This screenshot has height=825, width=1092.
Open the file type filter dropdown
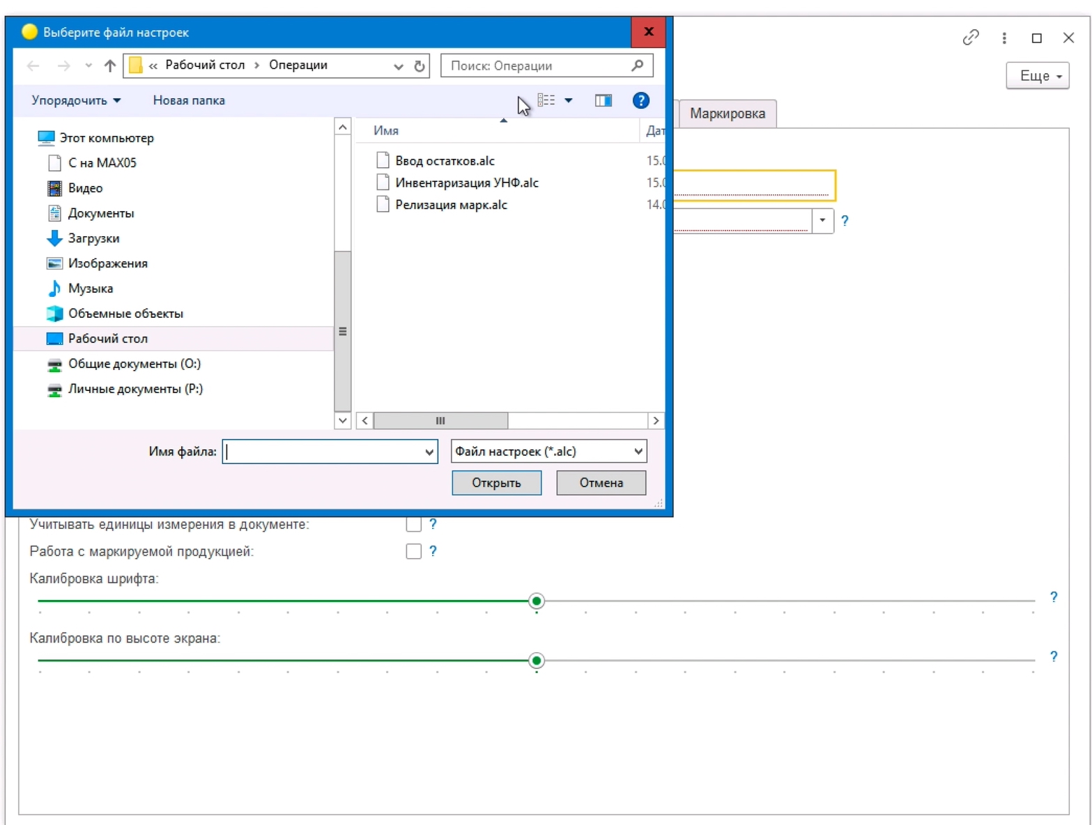pyautogui.click(x=638, y=452)
